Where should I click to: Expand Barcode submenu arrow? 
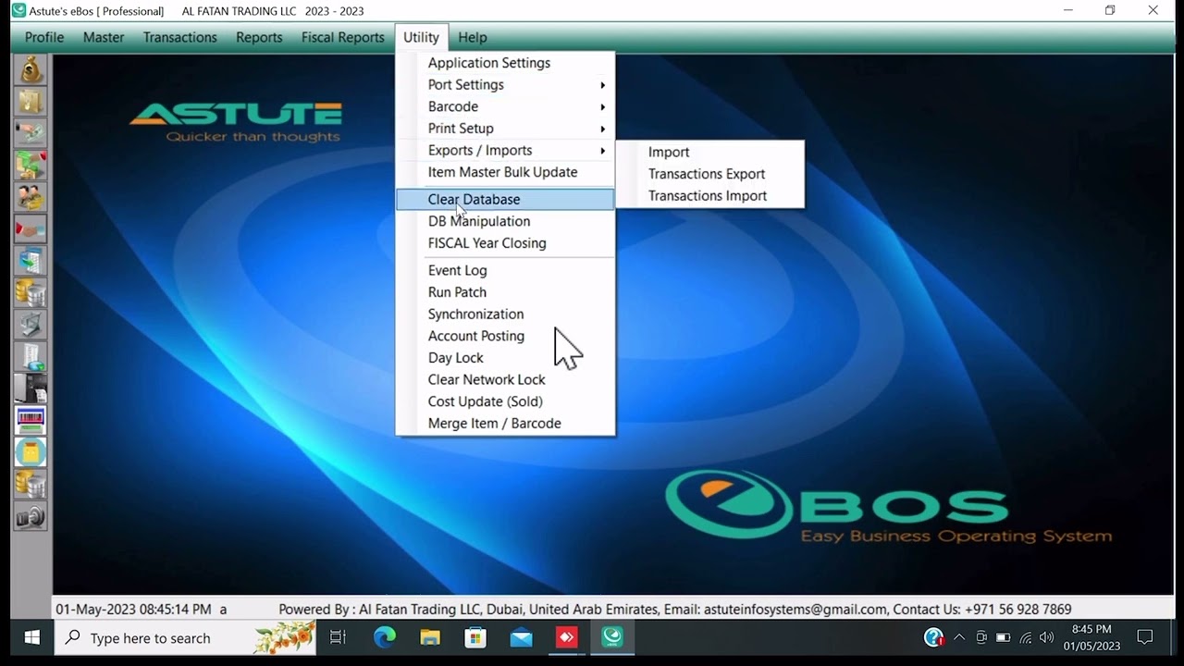tap(602, 107)
